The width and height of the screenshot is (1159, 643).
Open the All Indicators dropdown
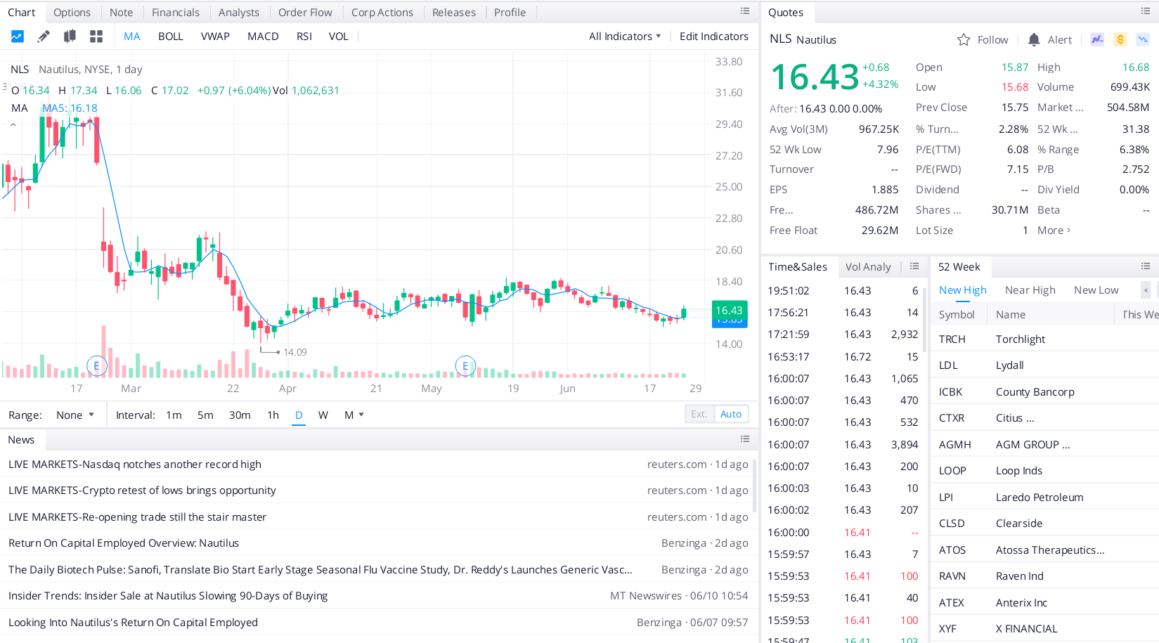click(x=625, y=37)
